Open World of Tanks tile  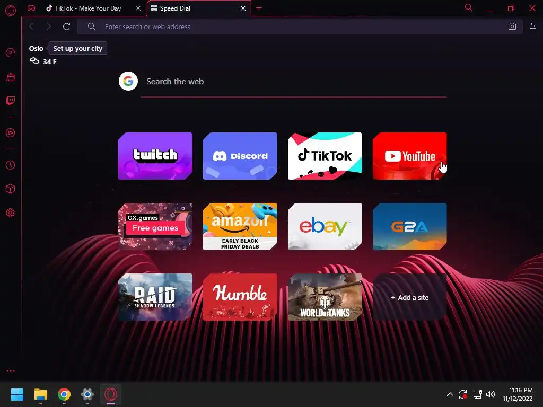325,297
